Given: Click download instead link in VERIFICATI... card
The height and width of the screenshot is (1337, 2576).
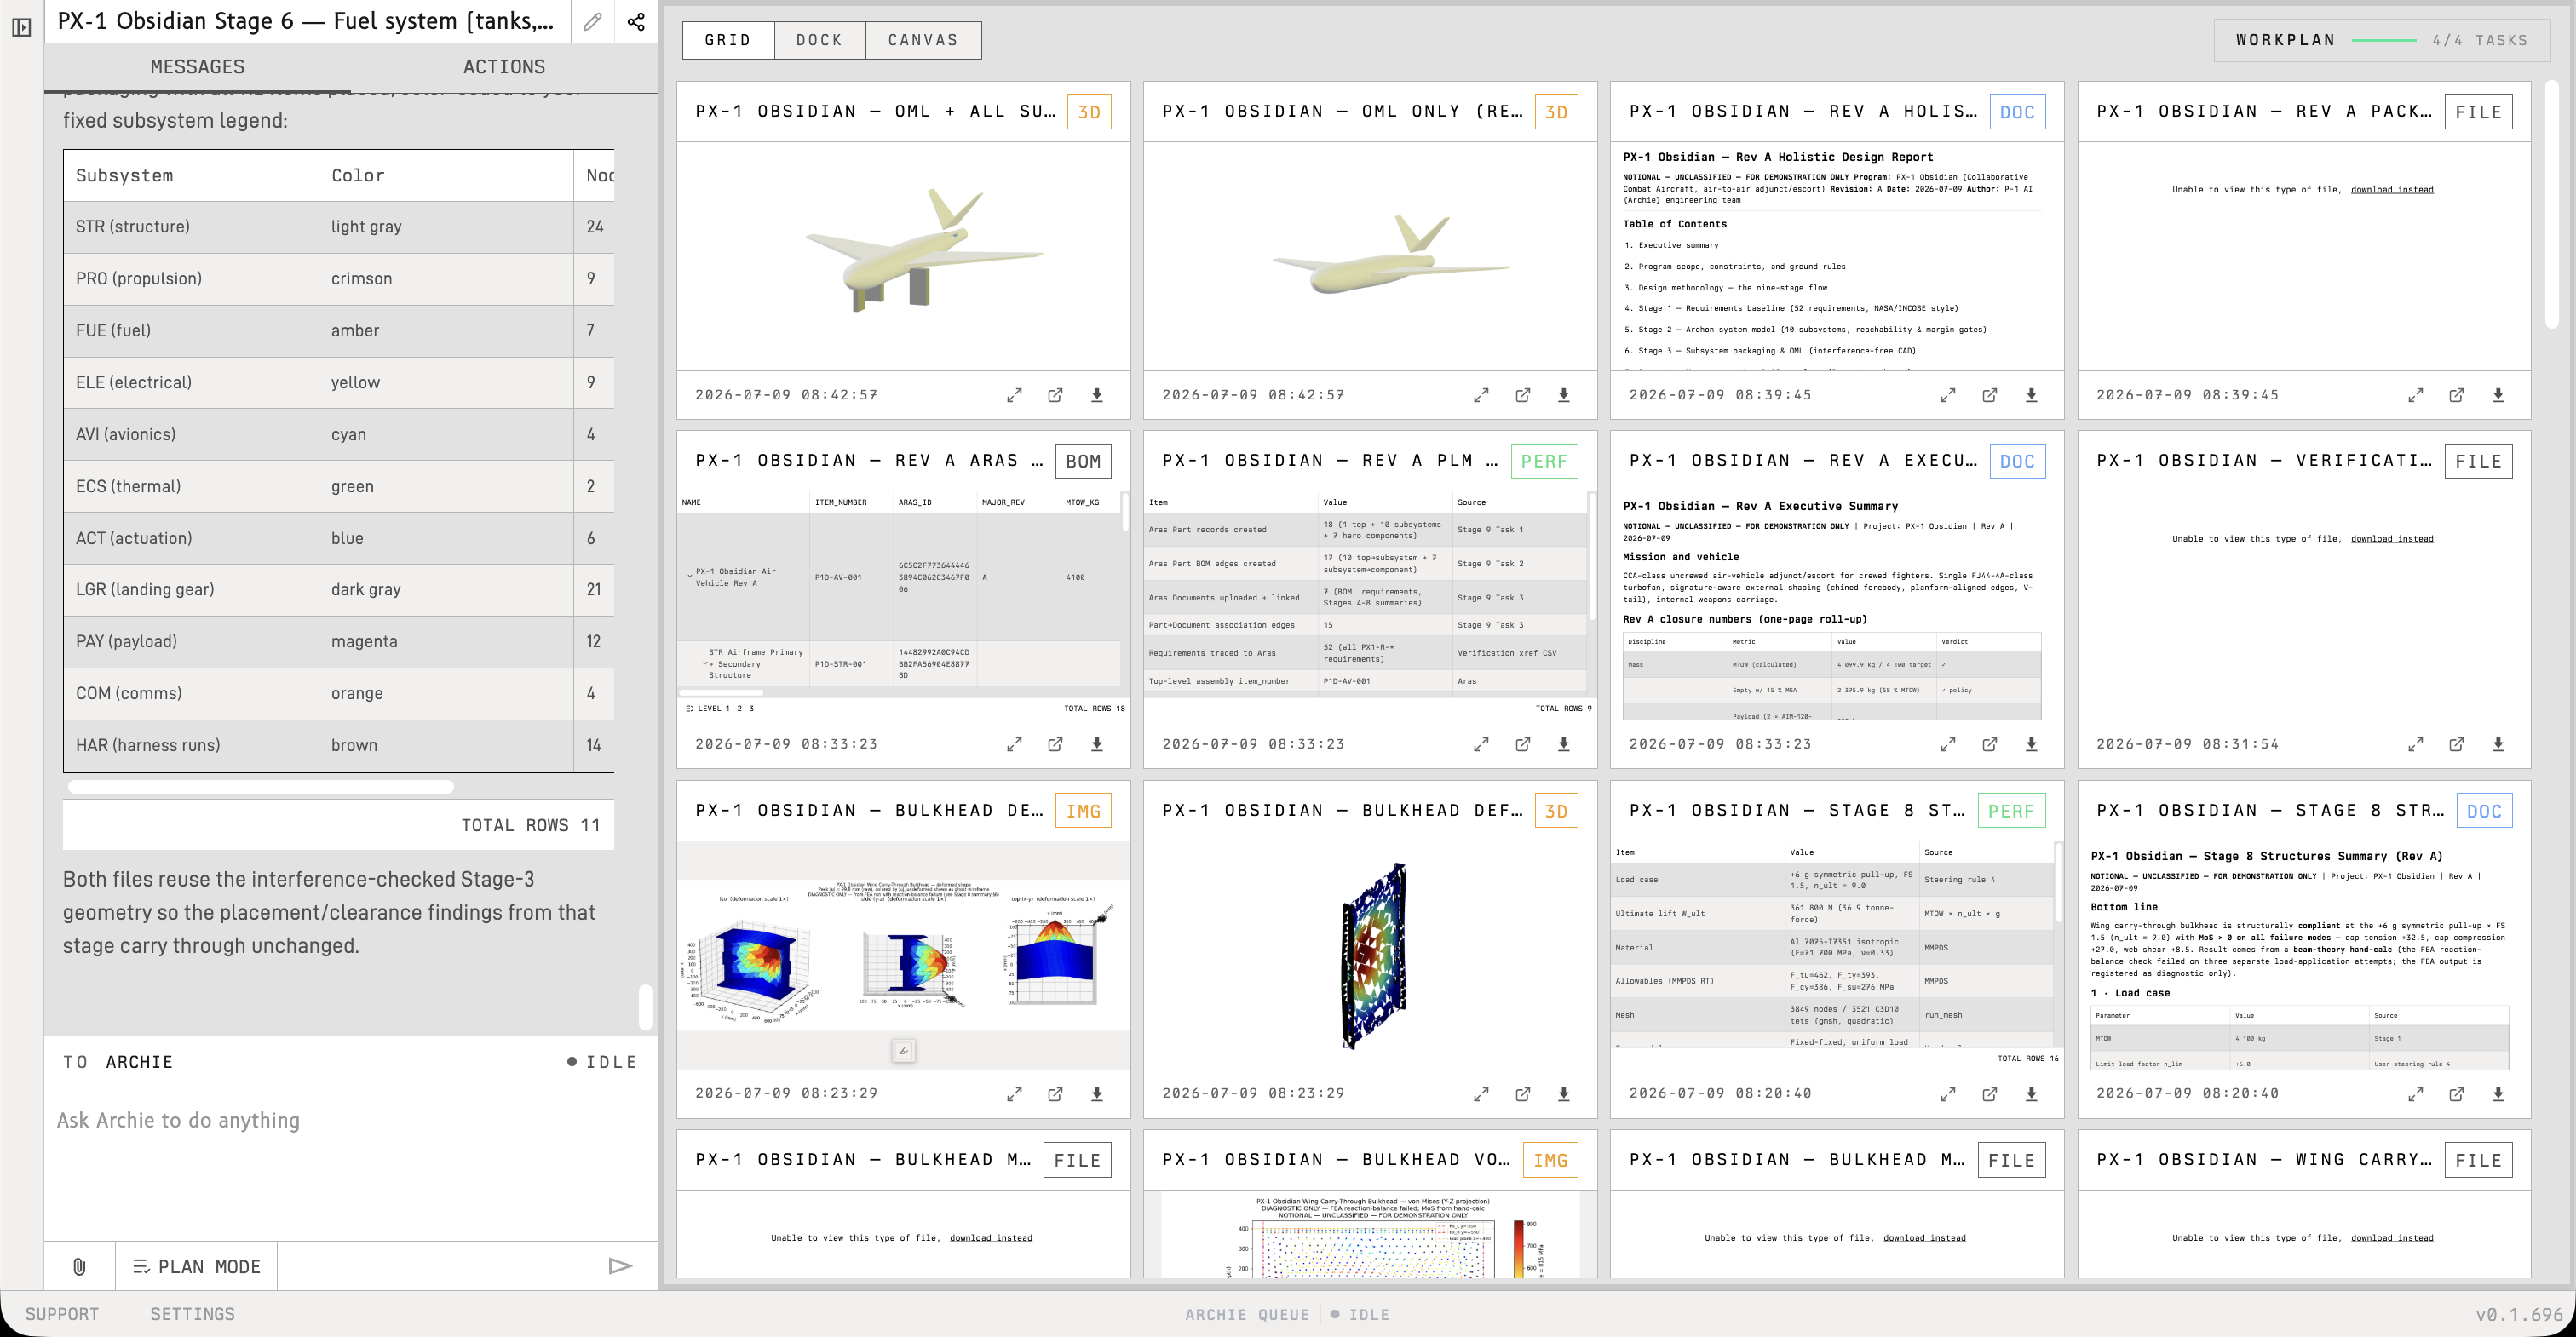Looking at the screenshot, I should pos(2392,538).
